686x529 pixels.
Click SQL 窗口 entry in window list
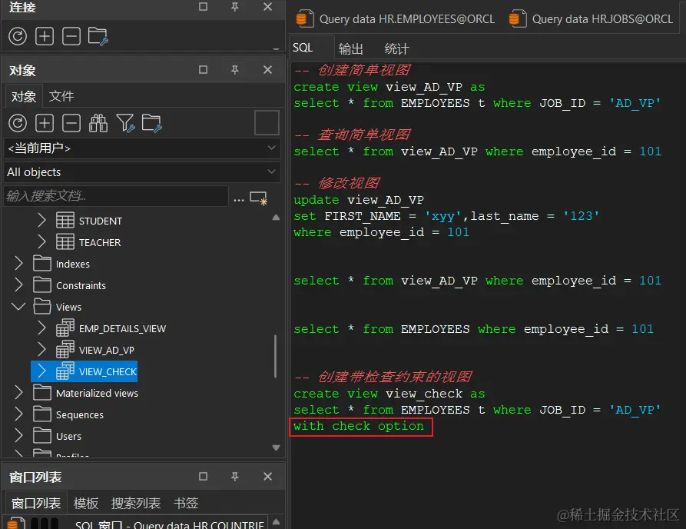click(x=138, y=524)
